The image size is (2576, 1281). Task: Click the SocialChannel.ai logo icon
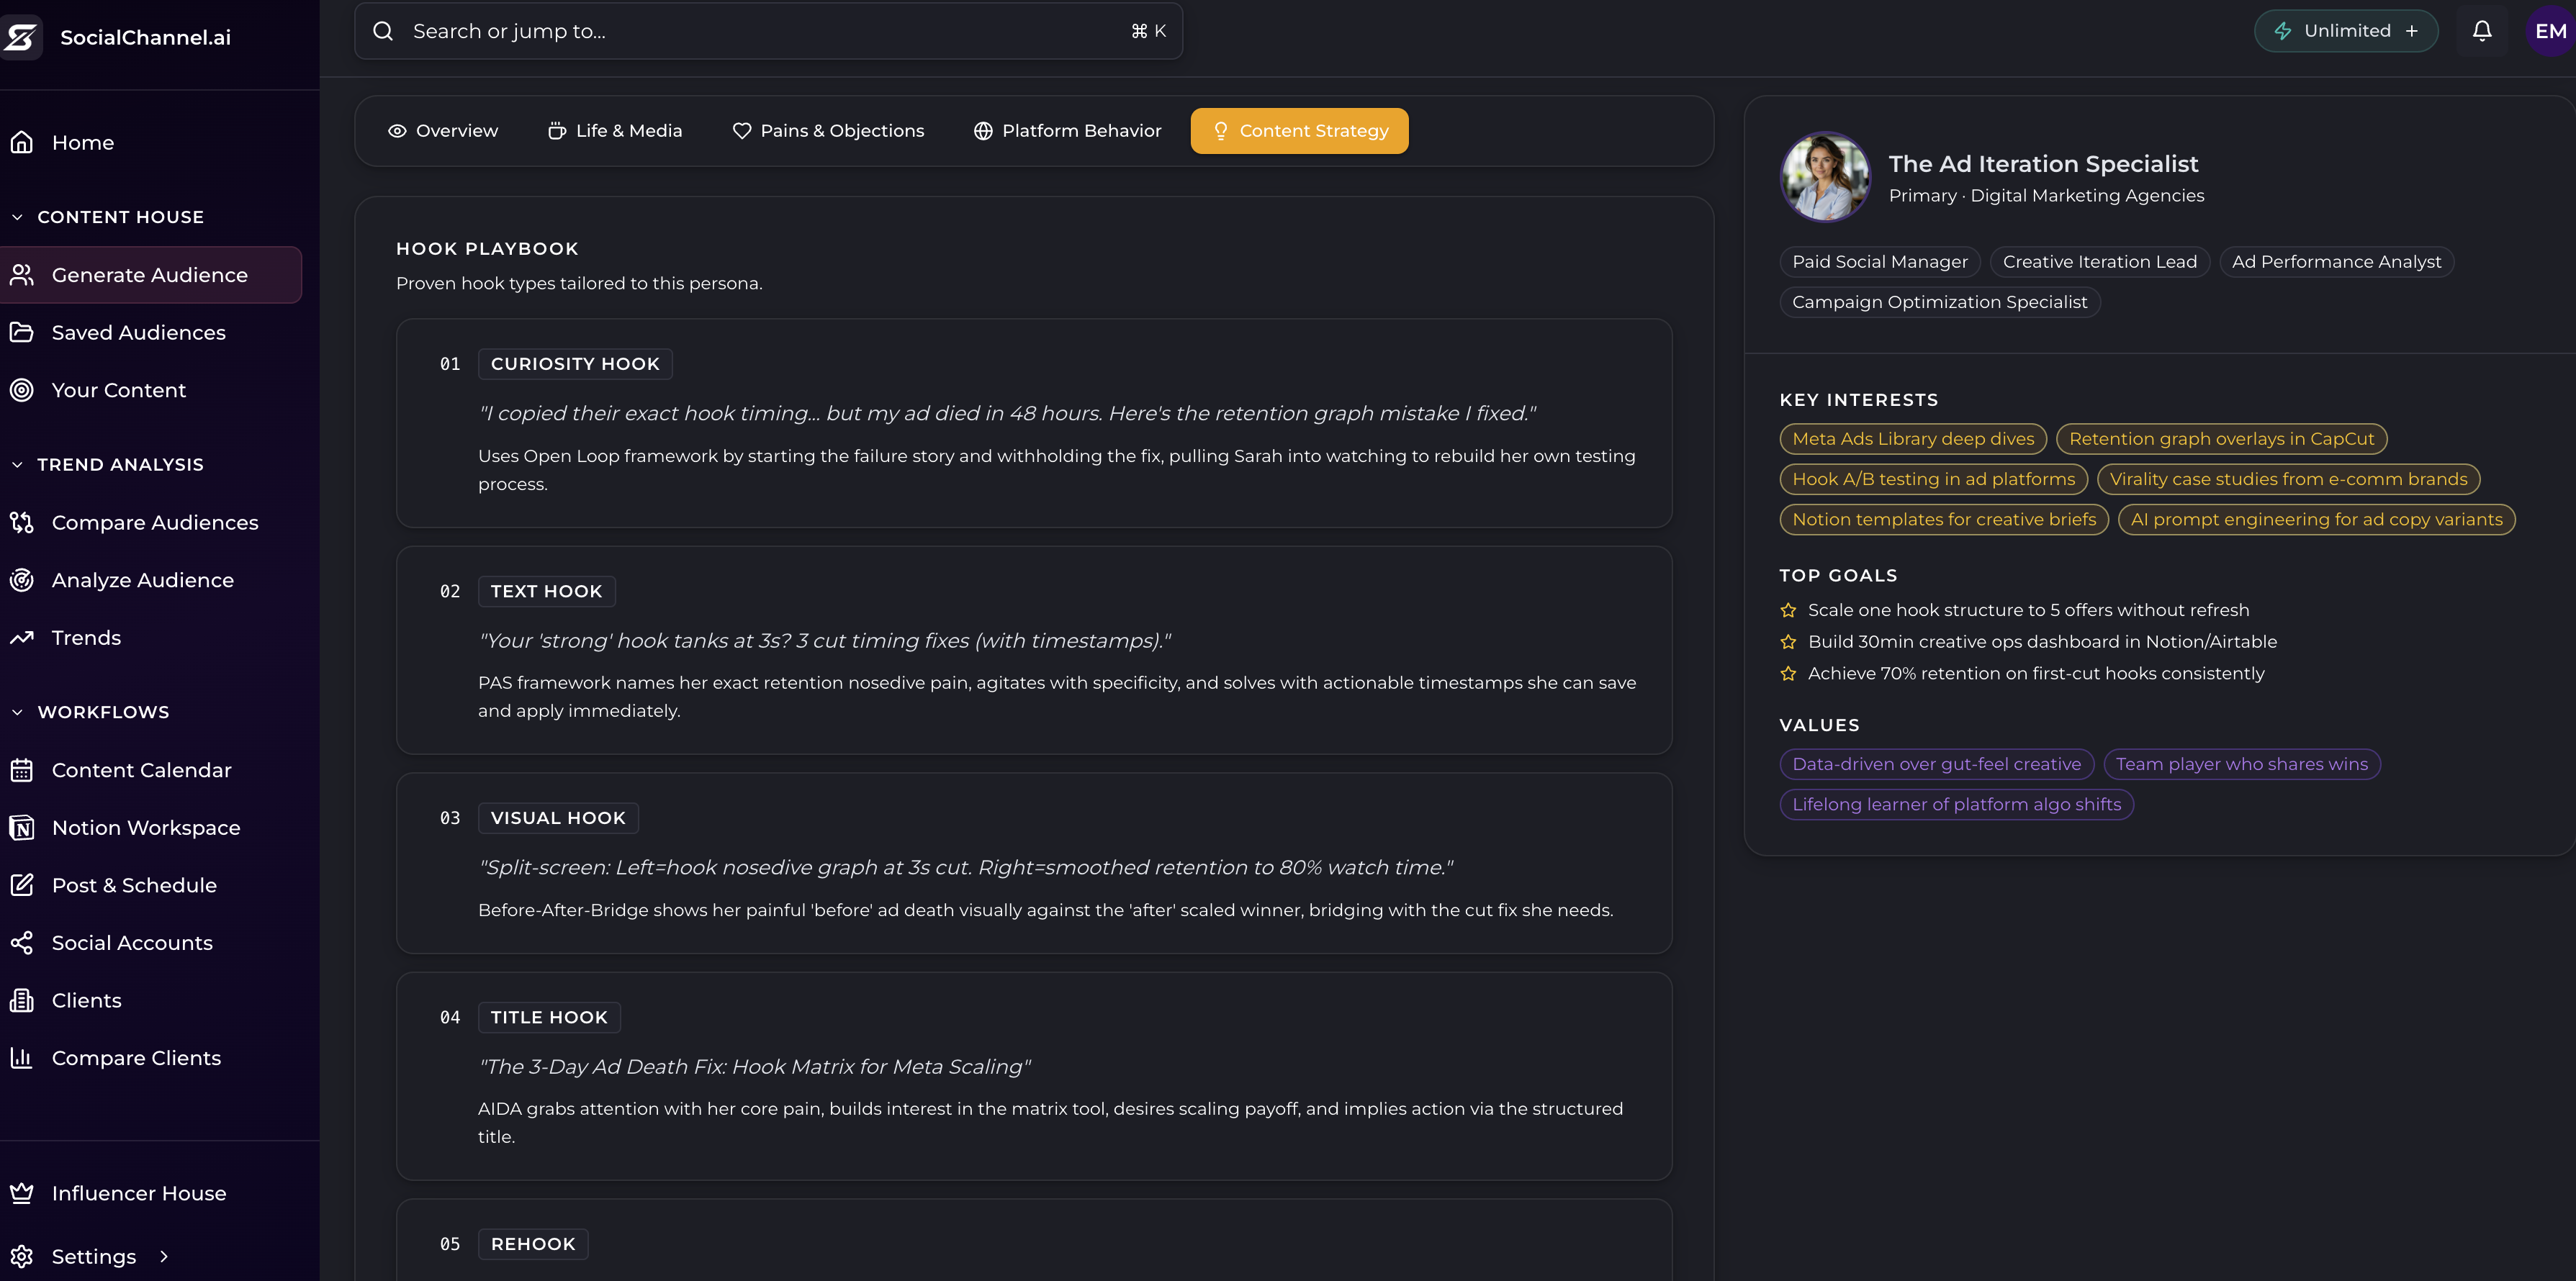[20, 37]
